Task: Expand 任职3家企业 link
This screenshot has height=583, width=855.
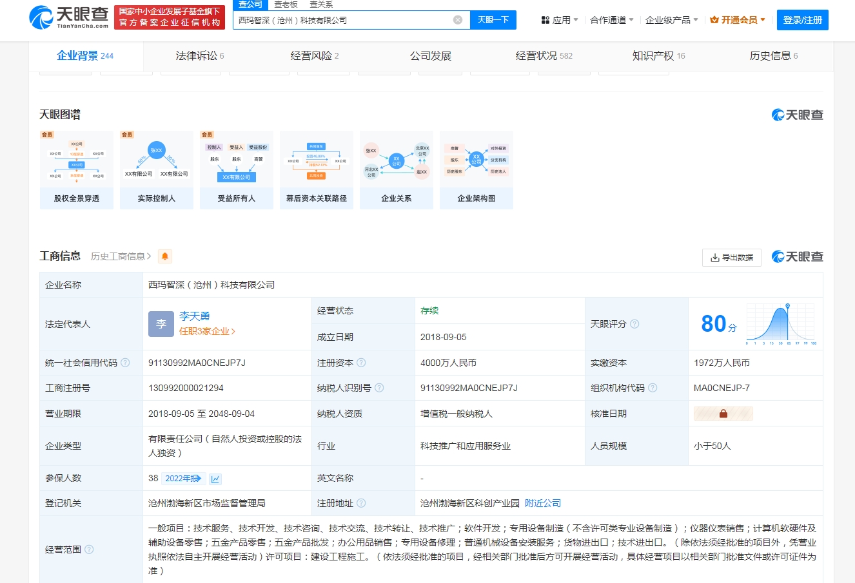Action: [207, 331]
